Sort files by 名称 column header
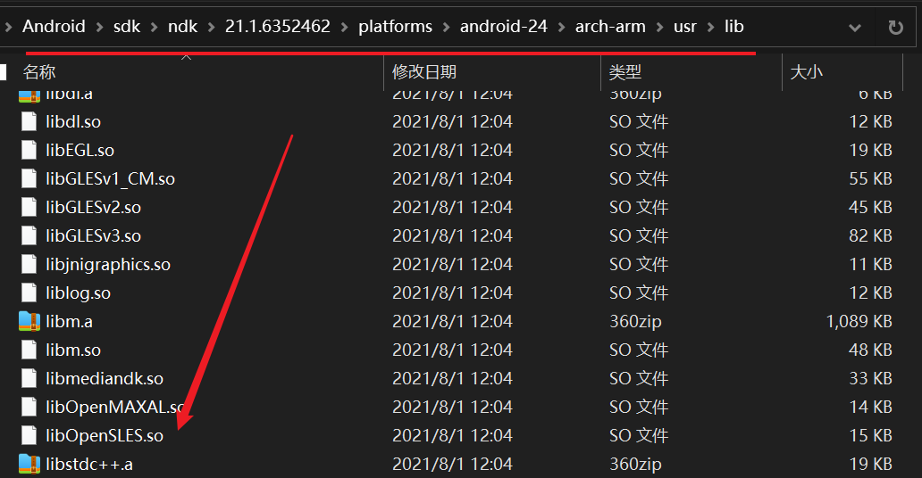The height and width of the screenshot is (478, 922). 39,71
